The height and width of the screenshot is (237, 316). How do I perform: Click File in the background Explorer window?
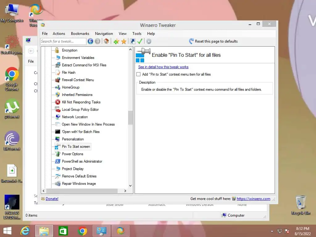tap(31, 61)
